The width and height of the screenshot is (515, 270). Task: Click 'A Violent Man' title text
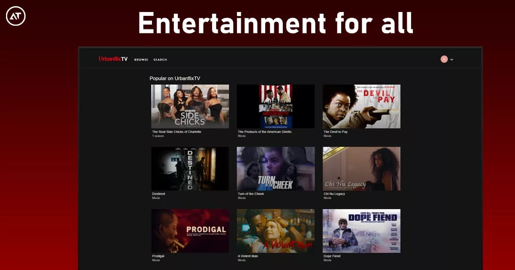point(248,256)
